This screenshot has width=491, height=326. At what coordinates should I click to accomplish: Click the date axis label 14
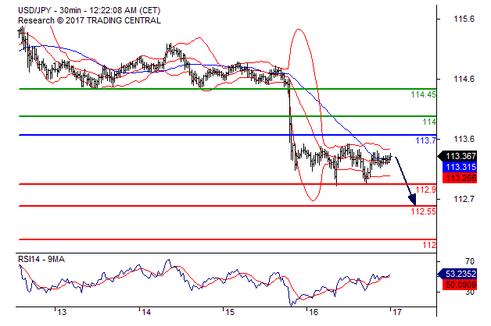click(x=145, y=312)
